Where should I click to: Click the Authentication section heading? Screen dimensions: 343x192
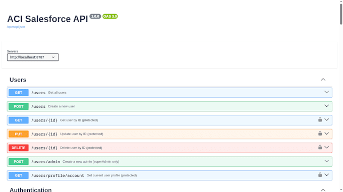(31, 189)
